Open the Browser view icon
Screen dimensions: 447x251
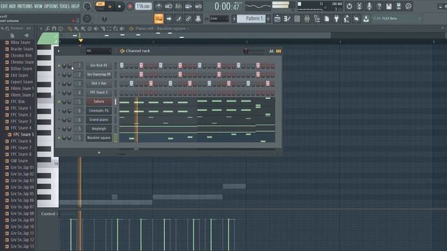pyautogui.click(x=316, y=19)
